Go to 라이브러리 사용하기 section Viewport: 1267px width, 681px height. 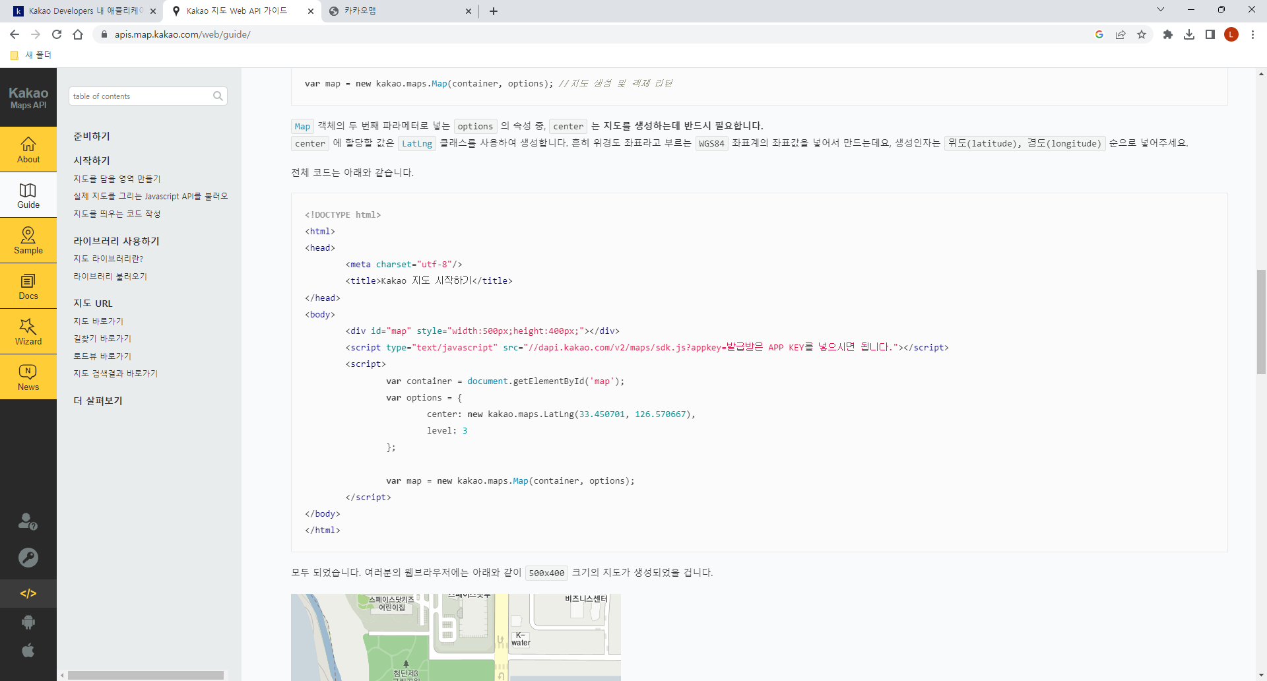[116, 241]
